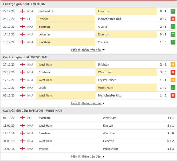
Task: Click the red B badge for Everton vs Manchester Utd
Action: click(x=173, y=19)
